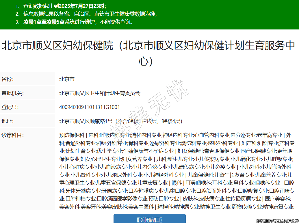Click the 关闭窗口 button

pos(149,220)
